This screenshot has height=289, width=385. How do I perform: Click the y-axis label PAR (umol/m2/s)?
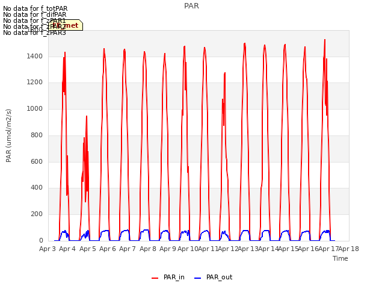[8, 135]
